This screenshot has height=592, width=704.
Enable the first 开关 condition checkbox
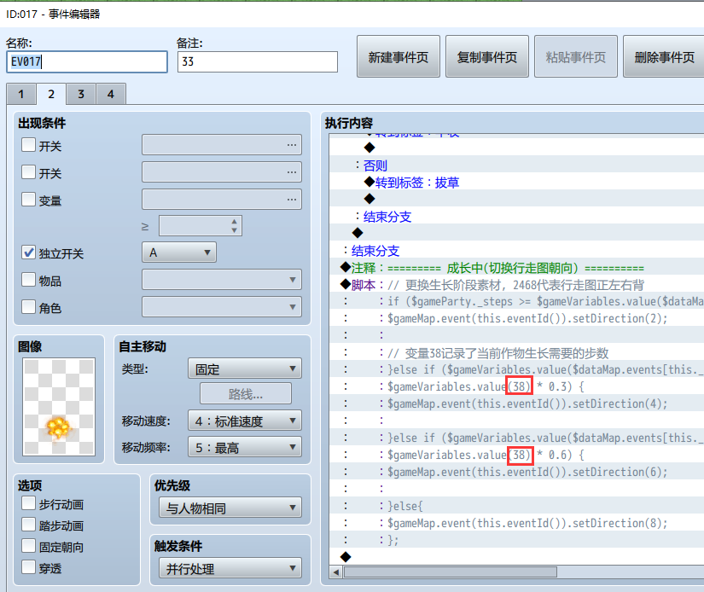pyautogui.click(x=28, y=145)
